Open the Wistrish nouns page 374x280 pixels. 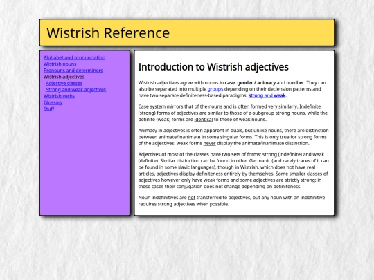[x=60, y=64]
